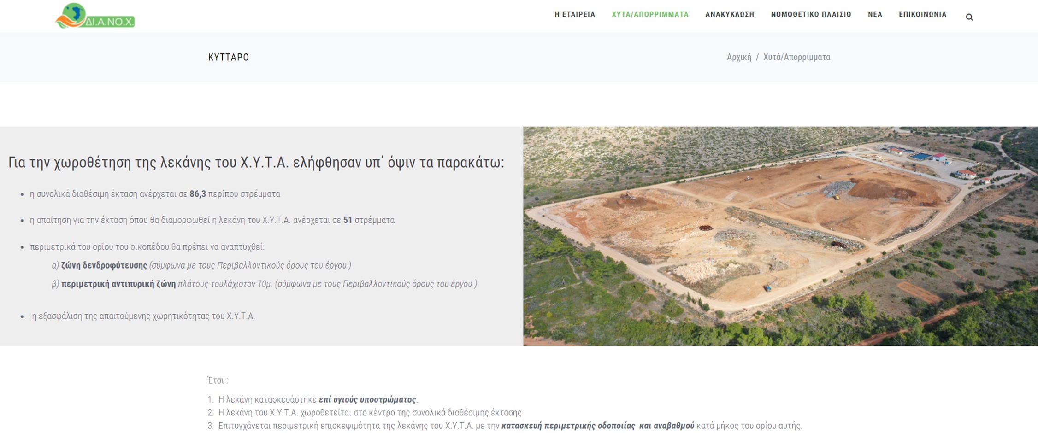The width and height of the screenshot is (1038, 433).
Task: Click the ΔΙ.Α.ΝΟ.Χ. logo
Action: (x=94, y=15)
